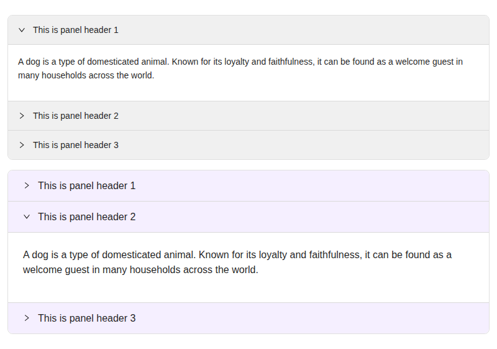This screenshot has height=349, width=497.
Task: Click empty area of gray header 3 bar
Action: coord(301,145)
